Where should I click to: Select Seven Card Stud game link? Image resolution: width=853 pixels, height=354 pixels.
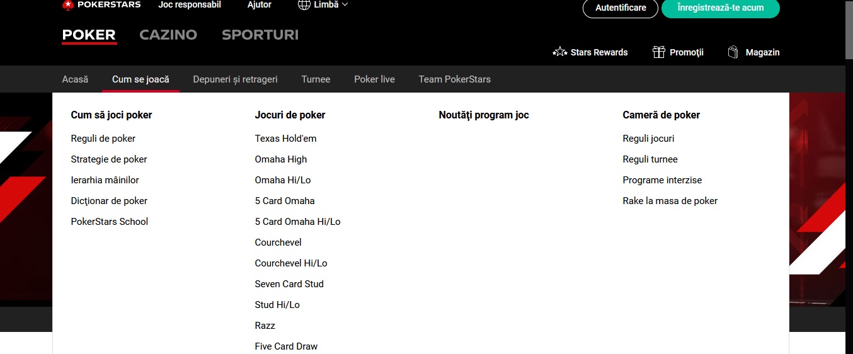click(x=289, y=284)
